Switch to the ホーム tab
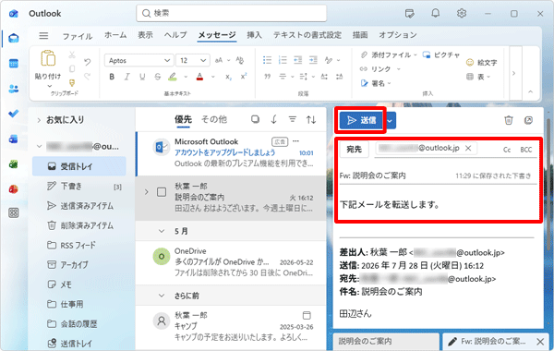Viewport: 554px width, 351px height. [x=115, y=35]
